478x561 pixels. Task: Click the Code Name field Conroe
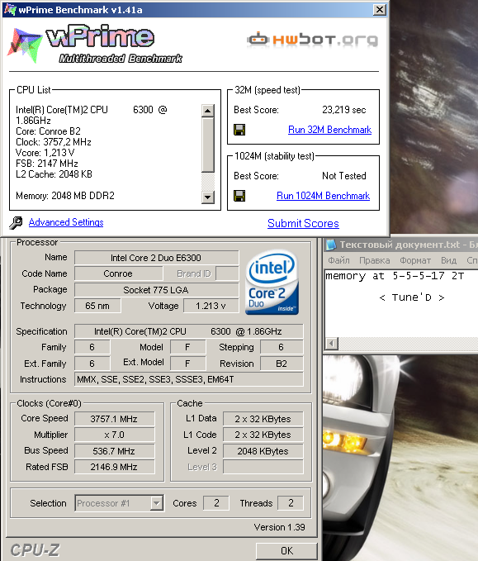pyautogui.click(x=118, y=273)
